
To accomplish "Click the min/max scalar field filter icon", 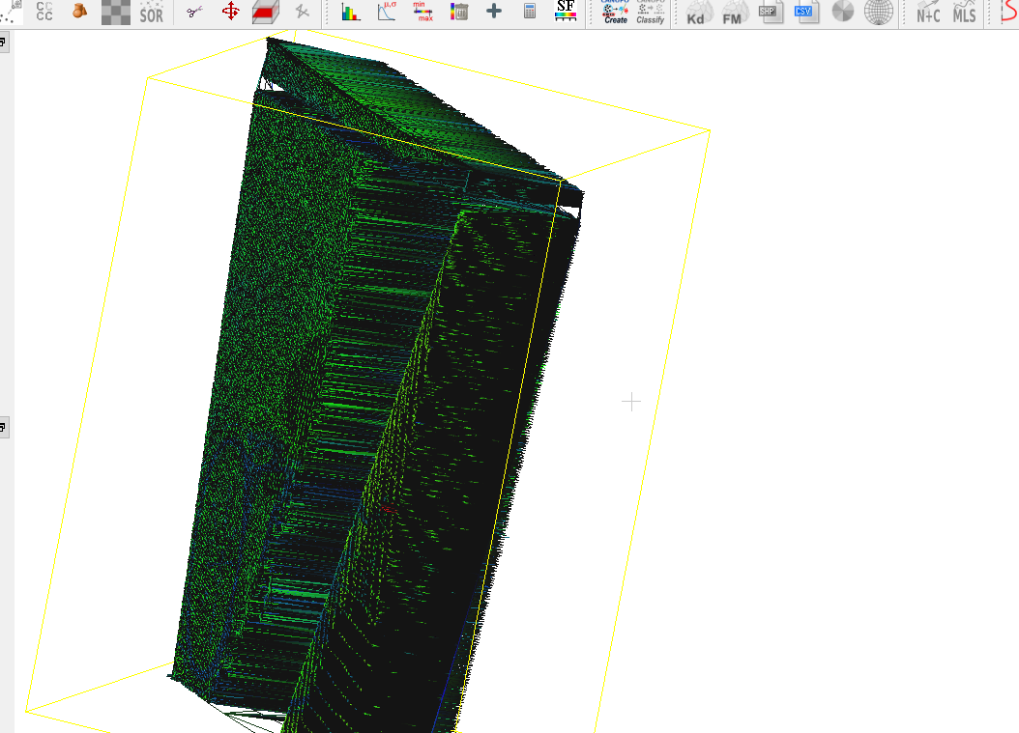I will [422, 12].
